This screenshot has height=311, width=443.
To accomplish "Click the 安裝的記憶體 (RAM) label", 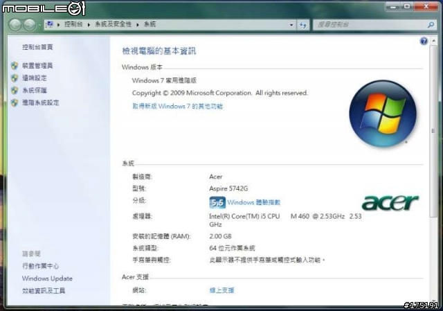I will [161, 236].
